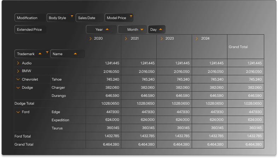Click the Sales Date field button
Image resolution: width=278 pixels, height=158 pixels.
click(87, 18)
